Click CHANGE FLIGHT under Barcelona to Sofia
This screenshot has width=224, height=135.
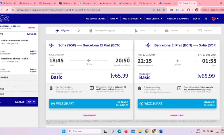coord(177,115)
